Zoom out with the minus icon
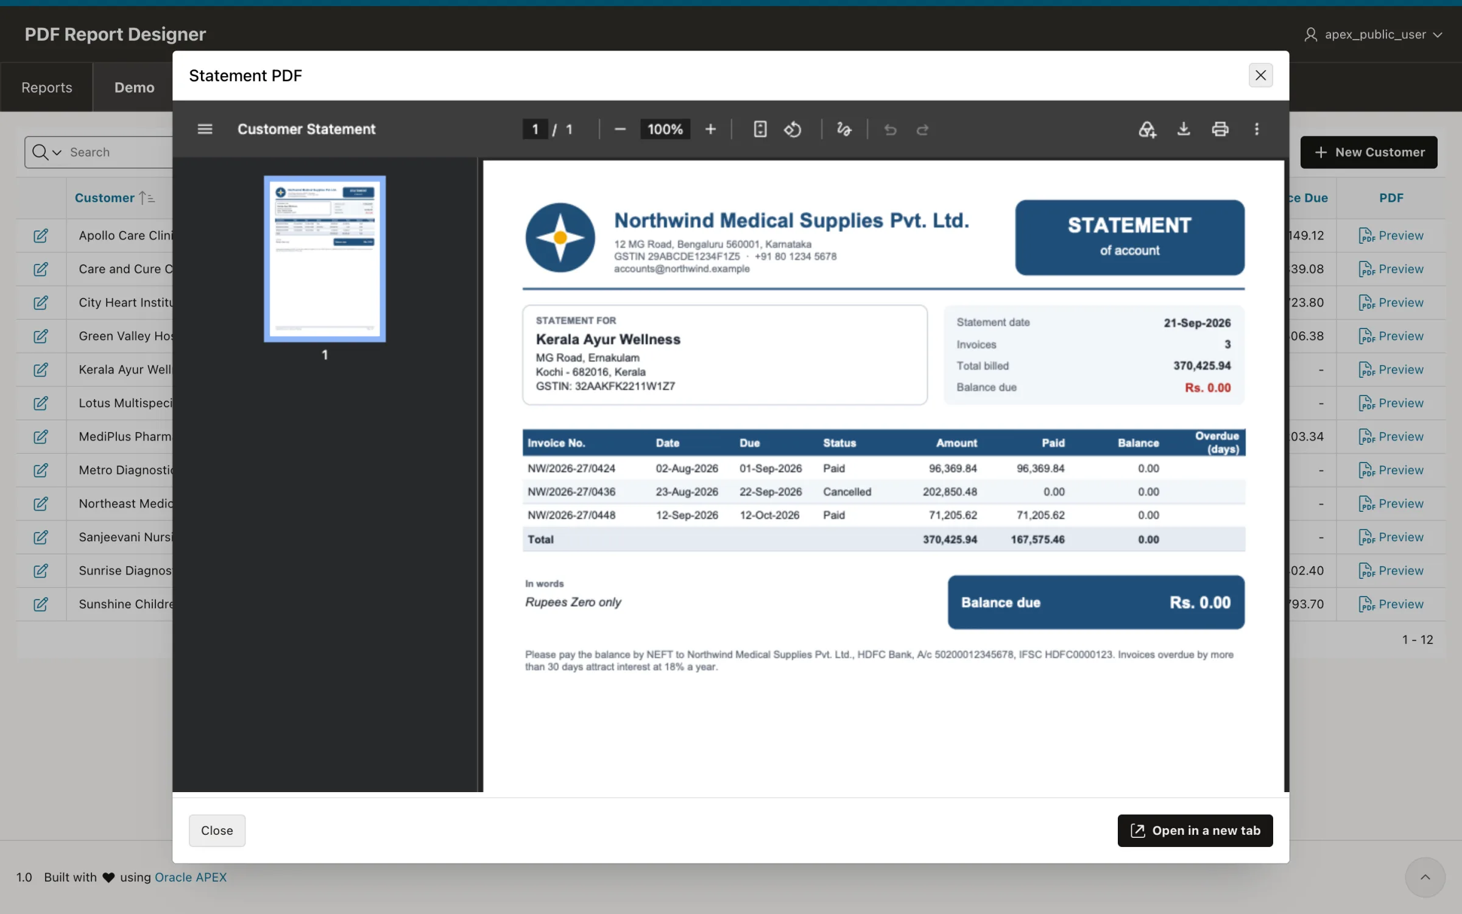This screenshot has height=914, width=1462. coord(620,129)
